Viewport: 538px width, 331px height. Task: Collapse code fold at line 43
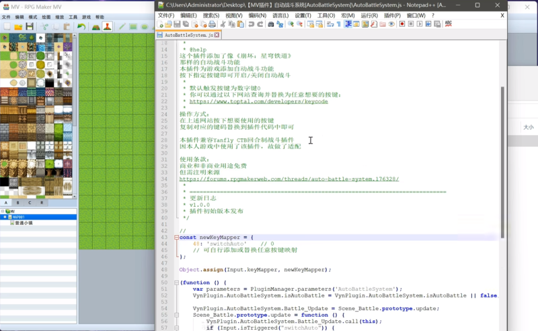tap(176, 237)
